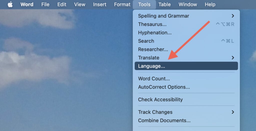Choose Thesaurus... from the Tools menu
Screen dimensions: 256x131
coord(186,24)
